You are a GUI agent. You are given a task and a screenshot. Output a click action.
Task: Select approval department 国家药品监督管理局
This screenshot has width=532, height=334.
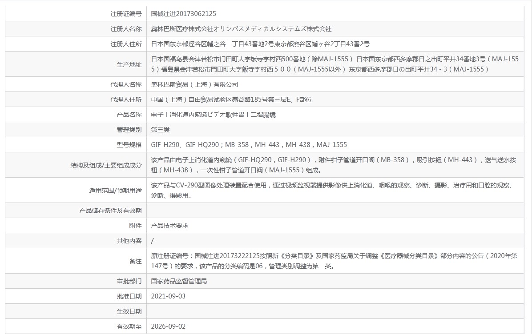click(x=179, y=281)
